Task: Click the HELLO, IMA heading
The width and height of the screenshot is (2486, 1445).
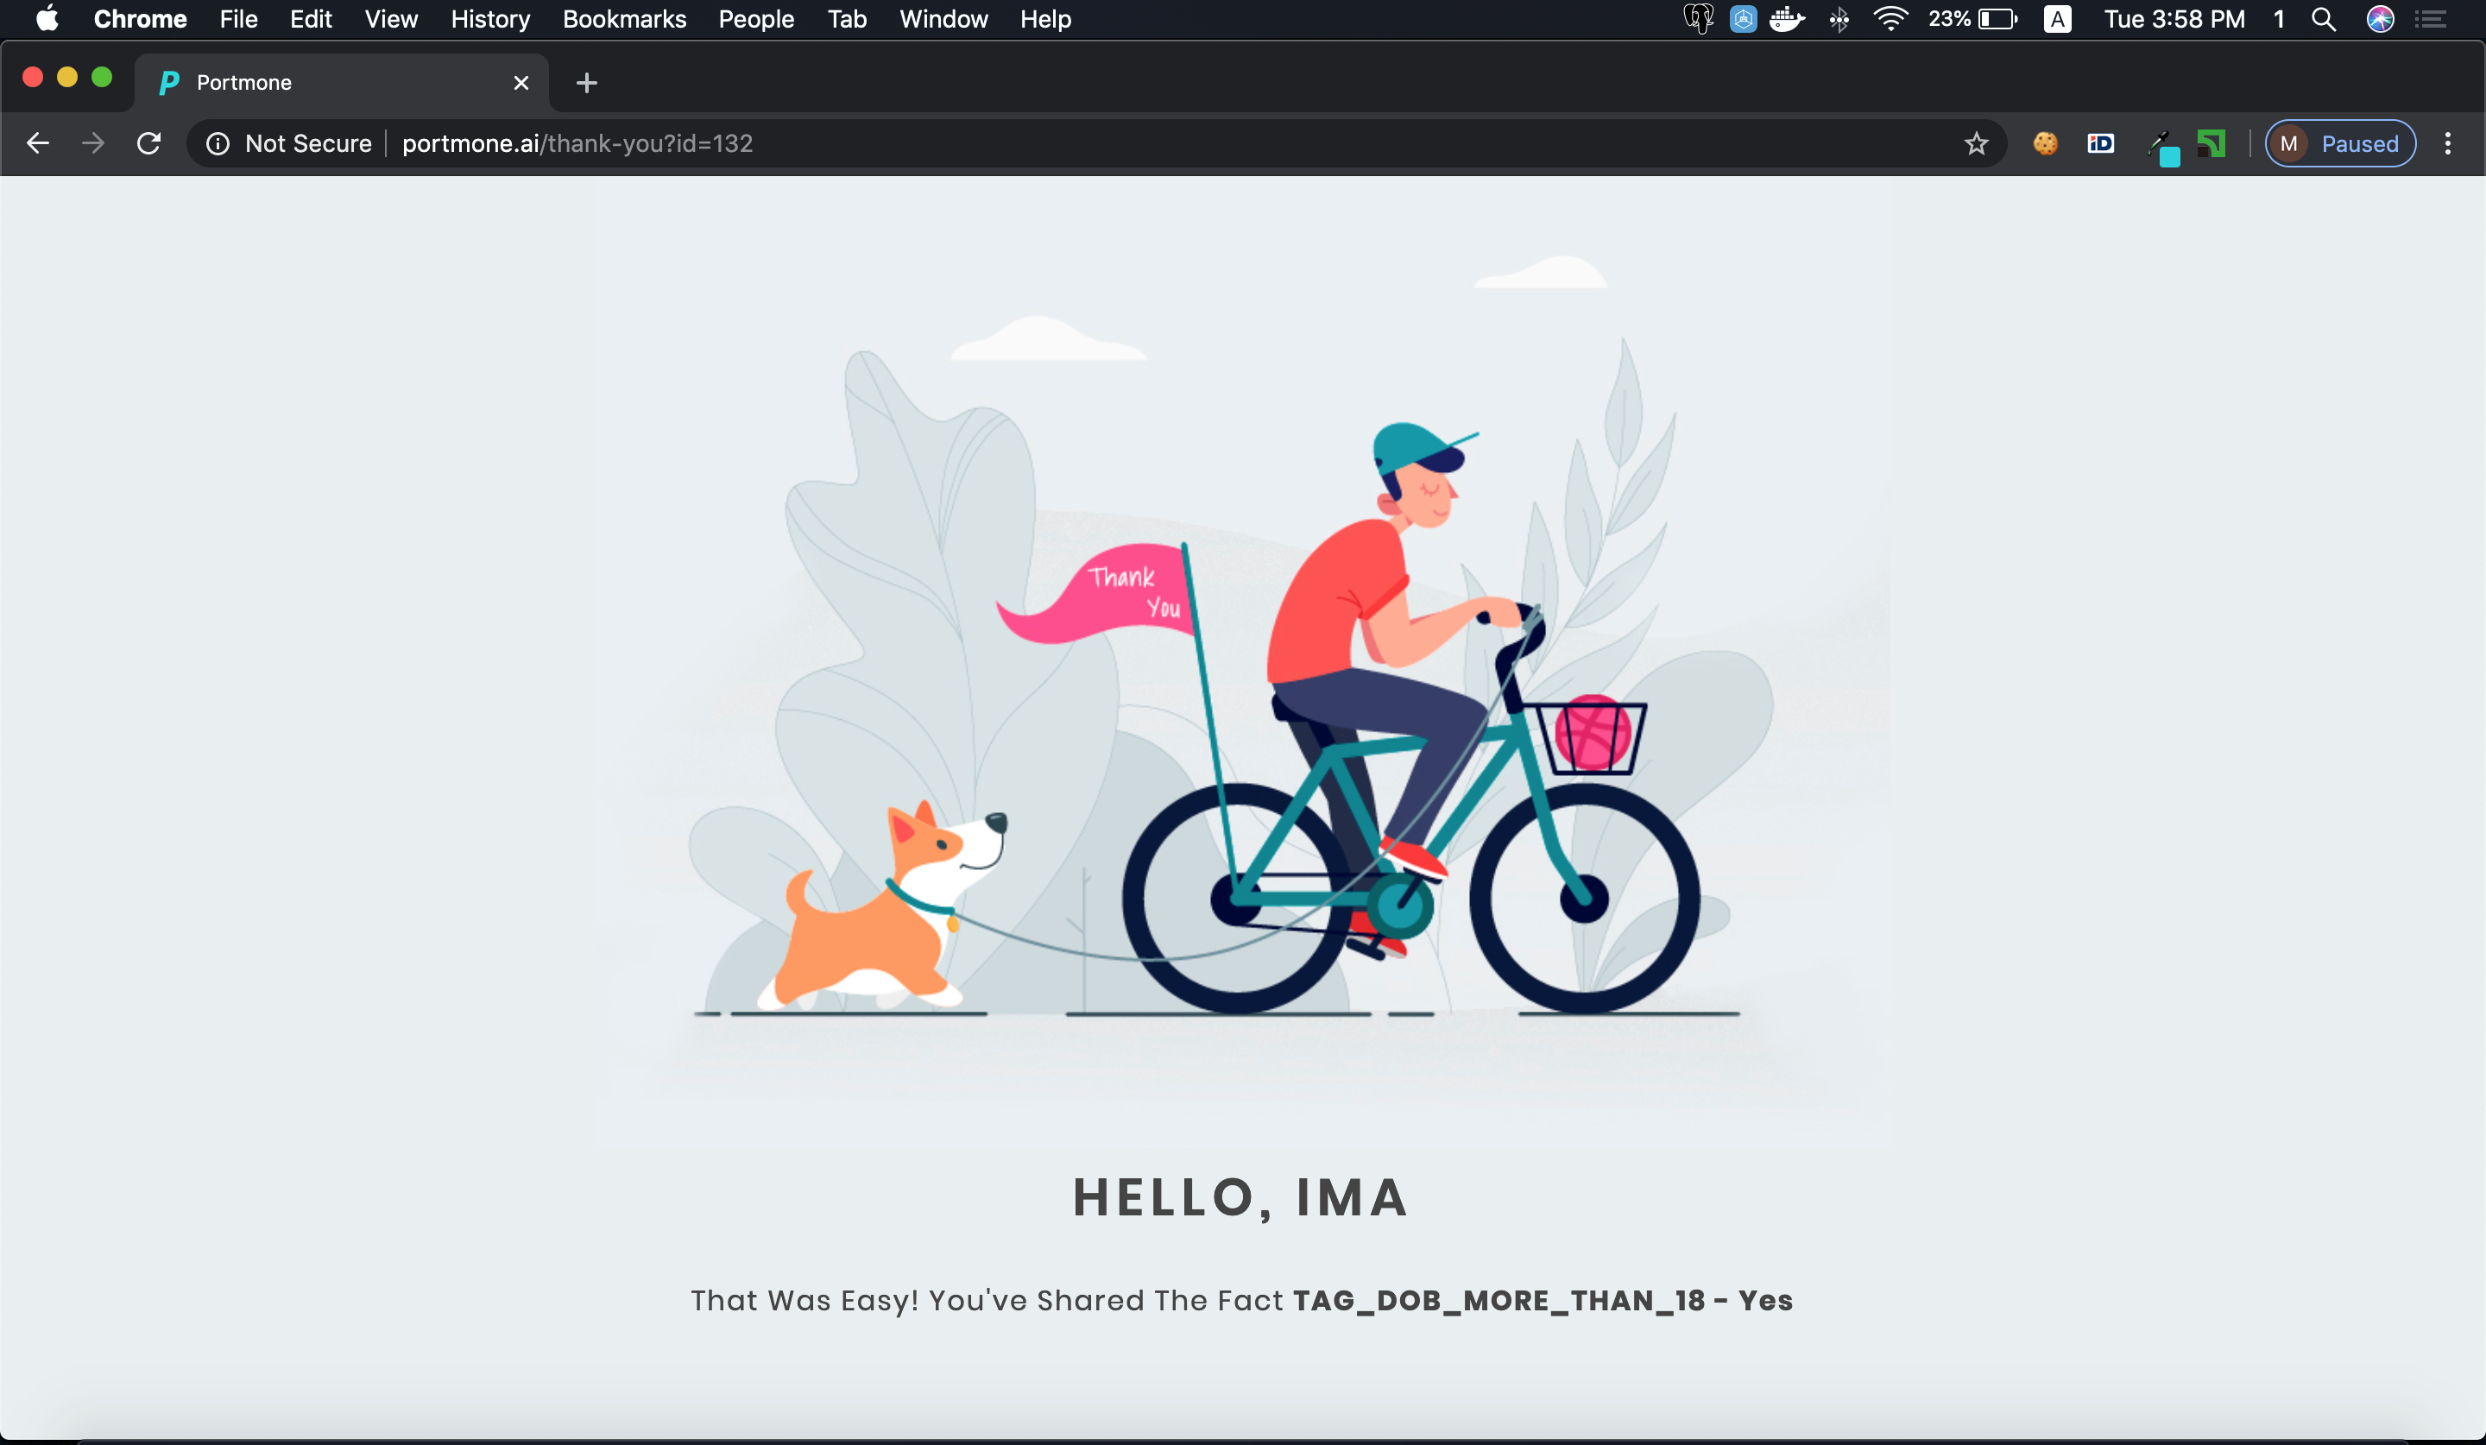Action: [x=1241, y=1197]
